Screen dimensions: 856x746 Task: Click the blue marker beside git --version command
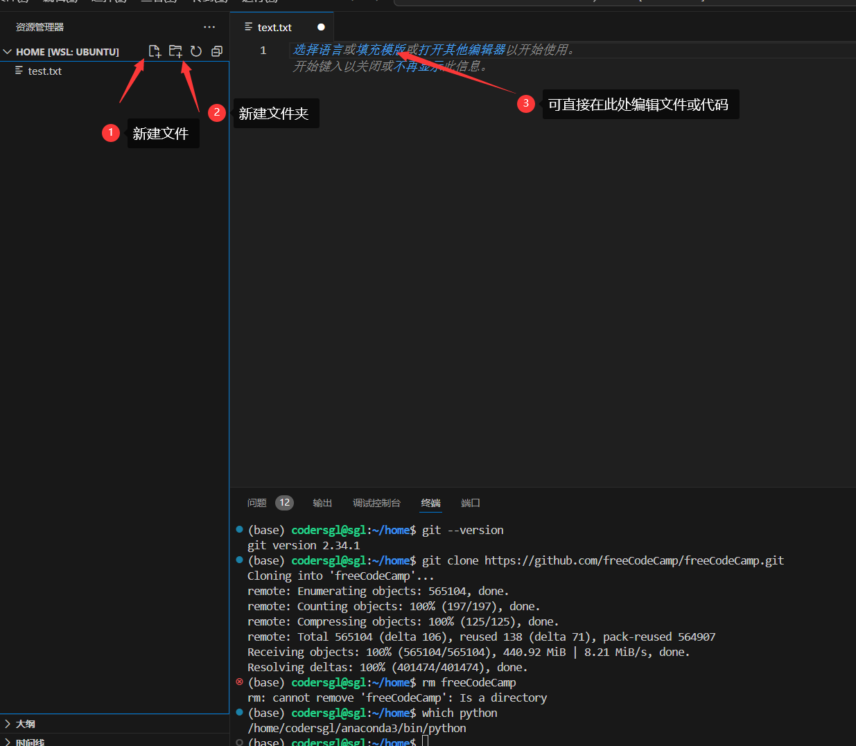pos(240,529)
